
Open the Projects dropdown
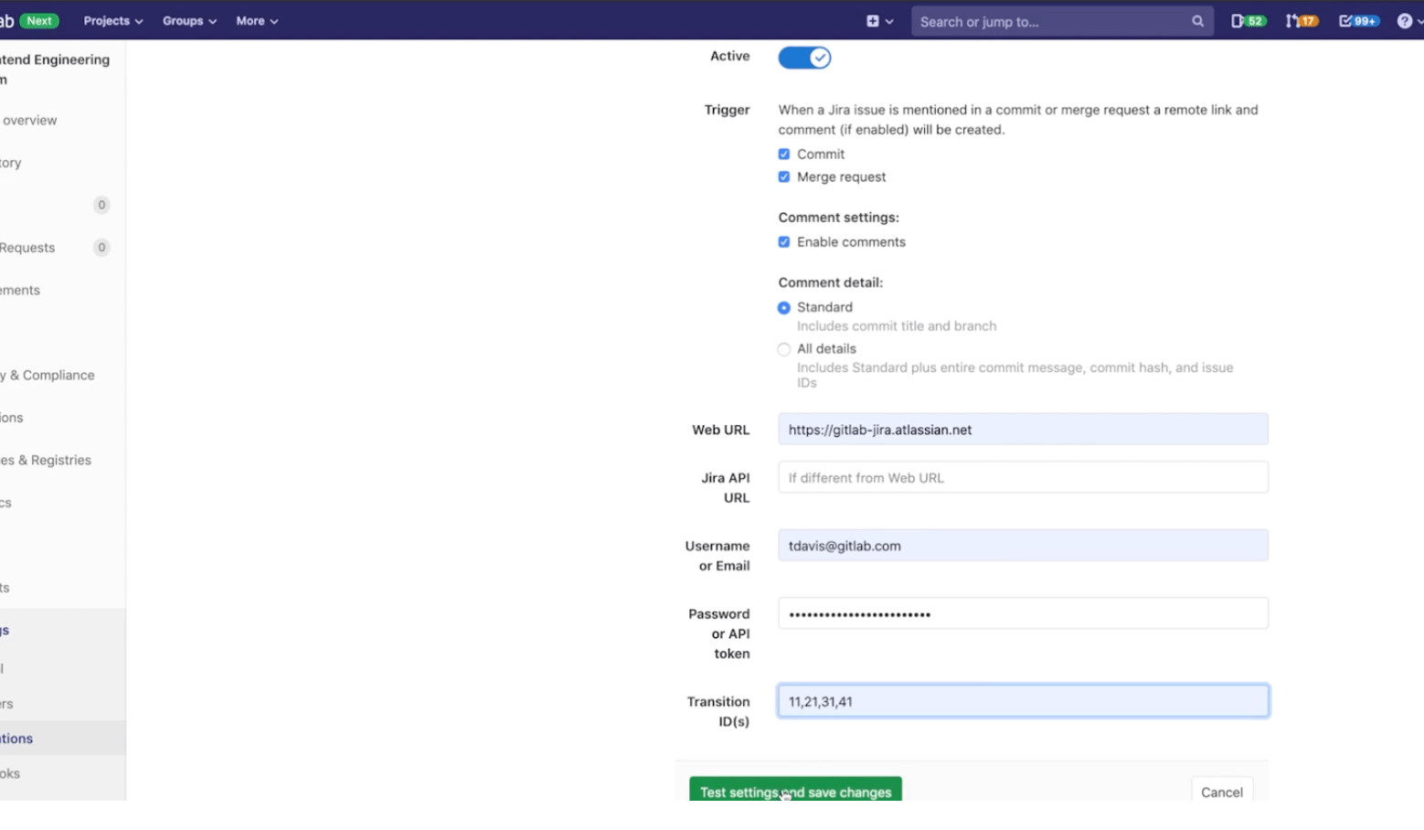(x=112, y=20)
